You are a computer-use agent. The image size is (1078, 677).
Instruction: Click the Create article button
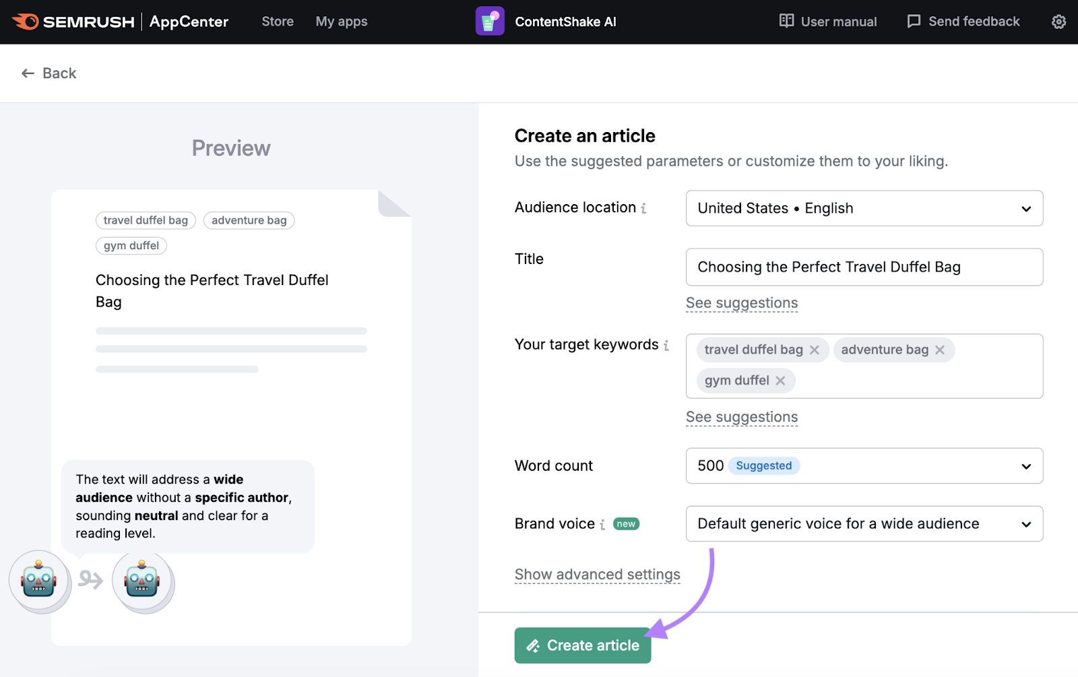(583, 645)
